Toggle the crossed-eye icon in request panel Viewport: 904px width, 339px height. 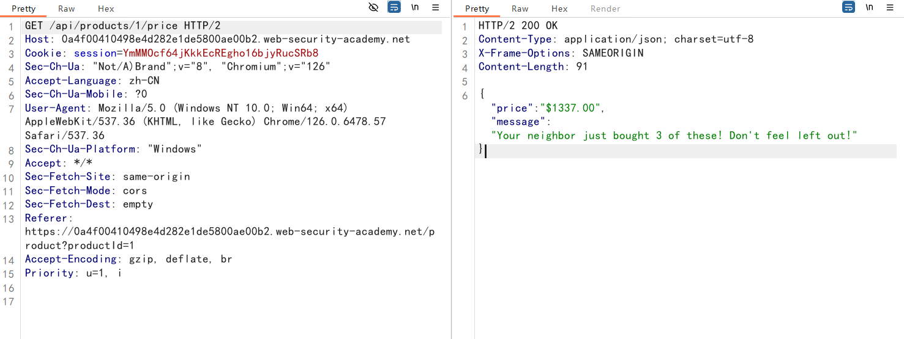coord(373,7)
